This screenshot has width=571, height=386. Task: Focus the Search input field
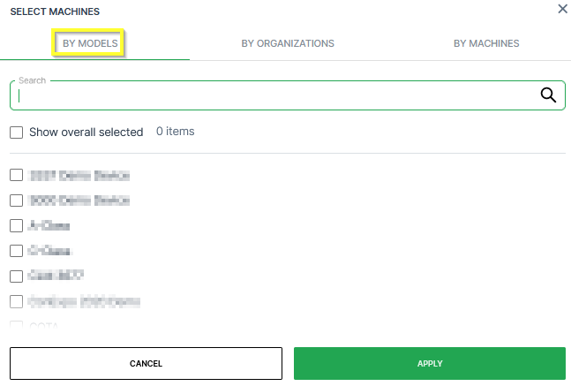pos(274,96)
